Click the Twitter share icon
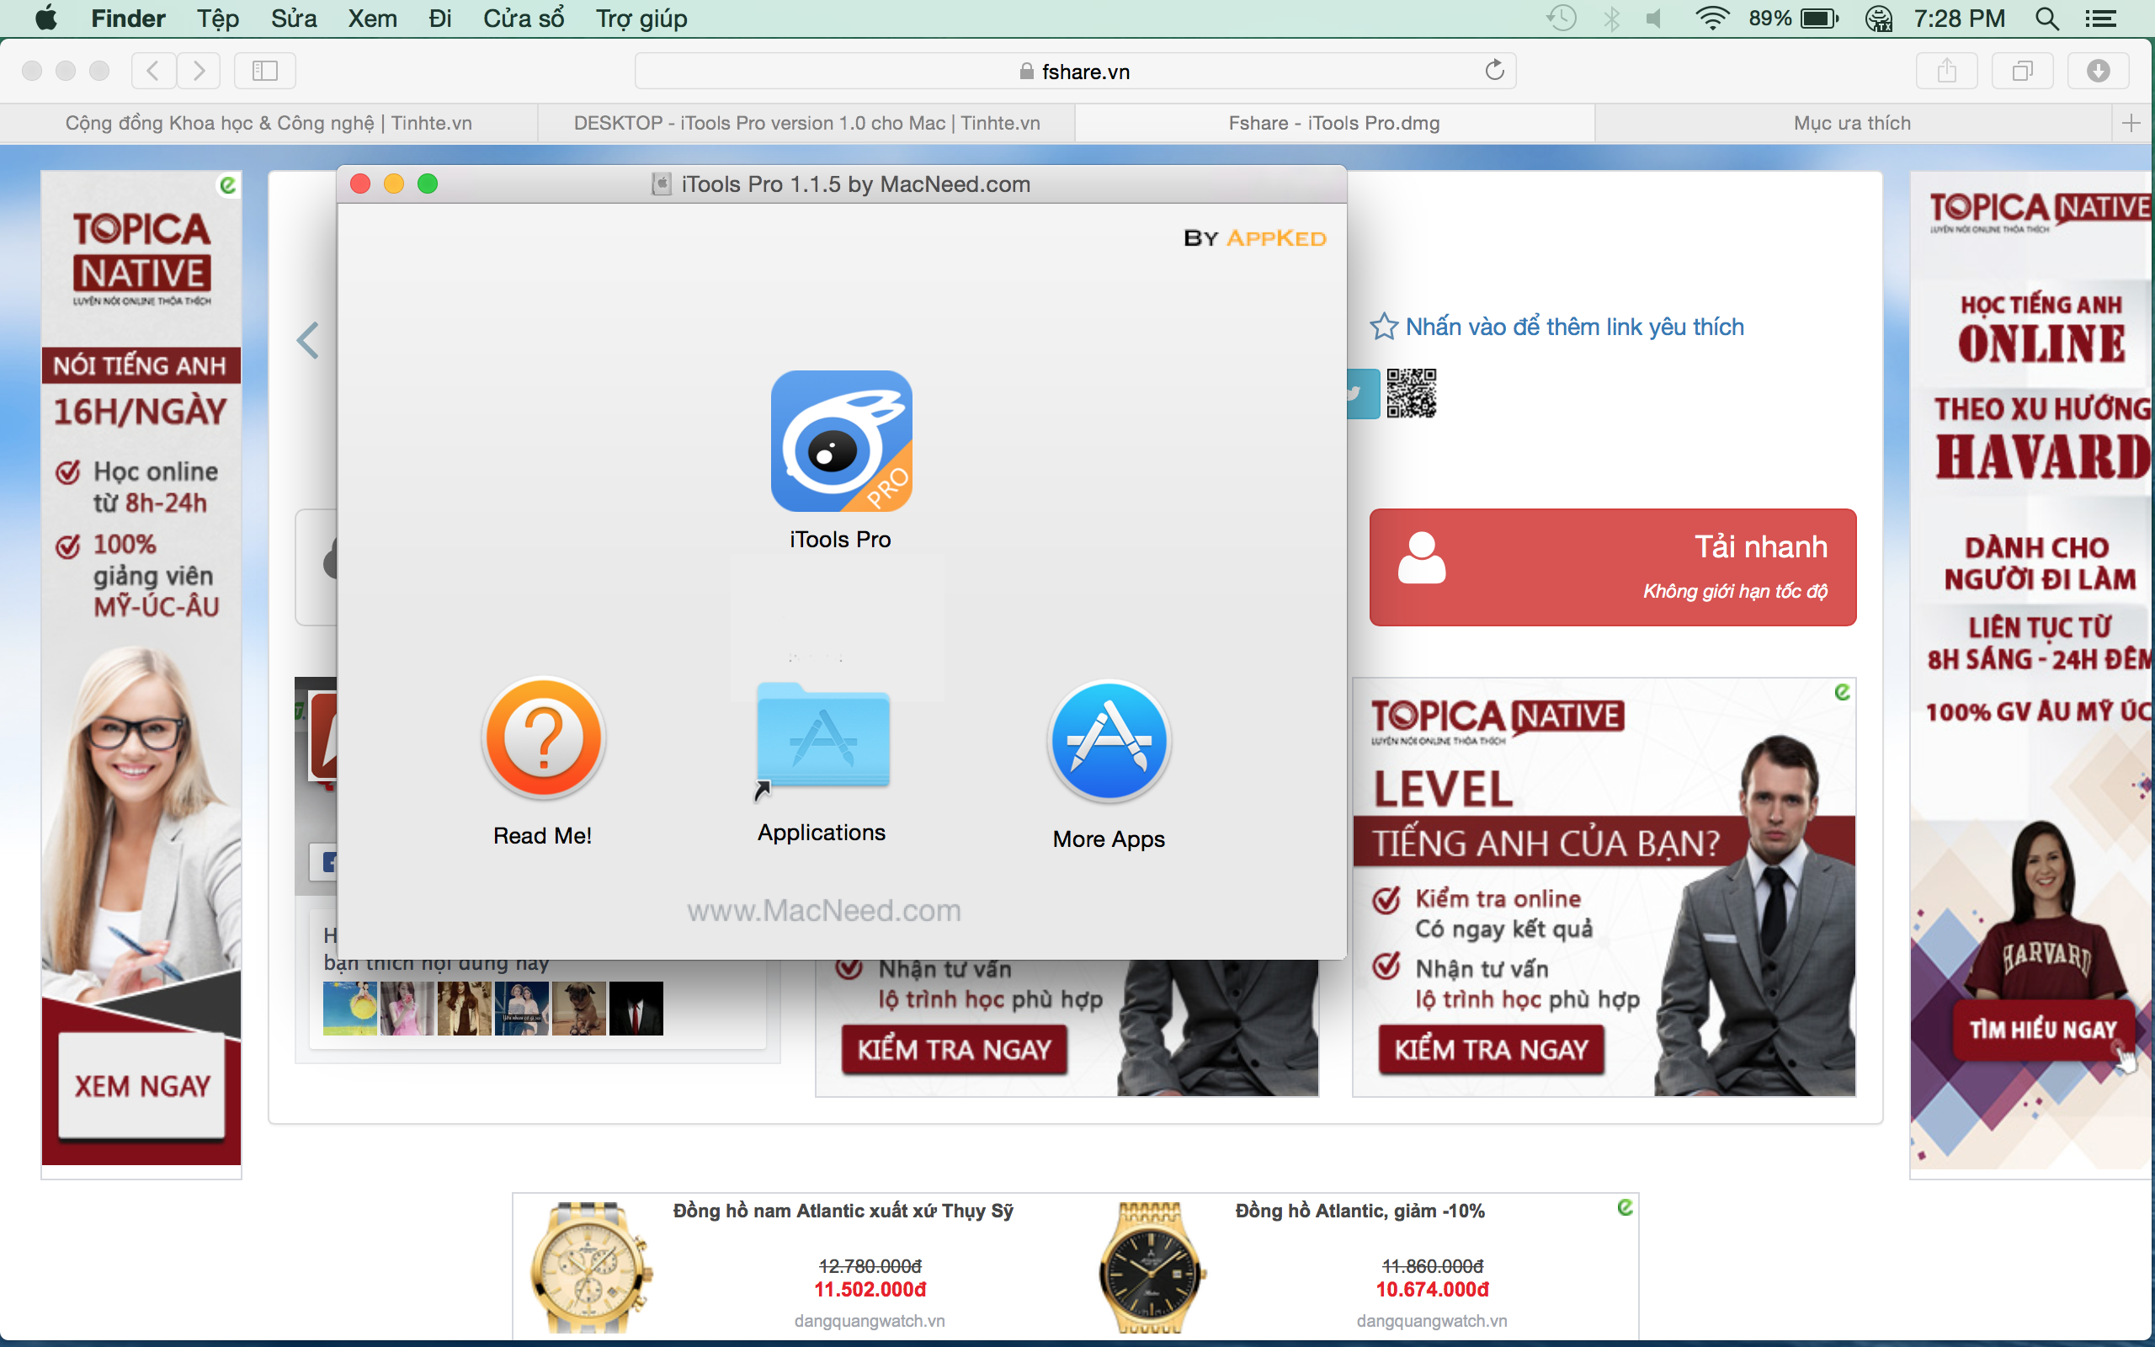Viewport: 2155px width, 1347px height. (x=1361, y=393)
